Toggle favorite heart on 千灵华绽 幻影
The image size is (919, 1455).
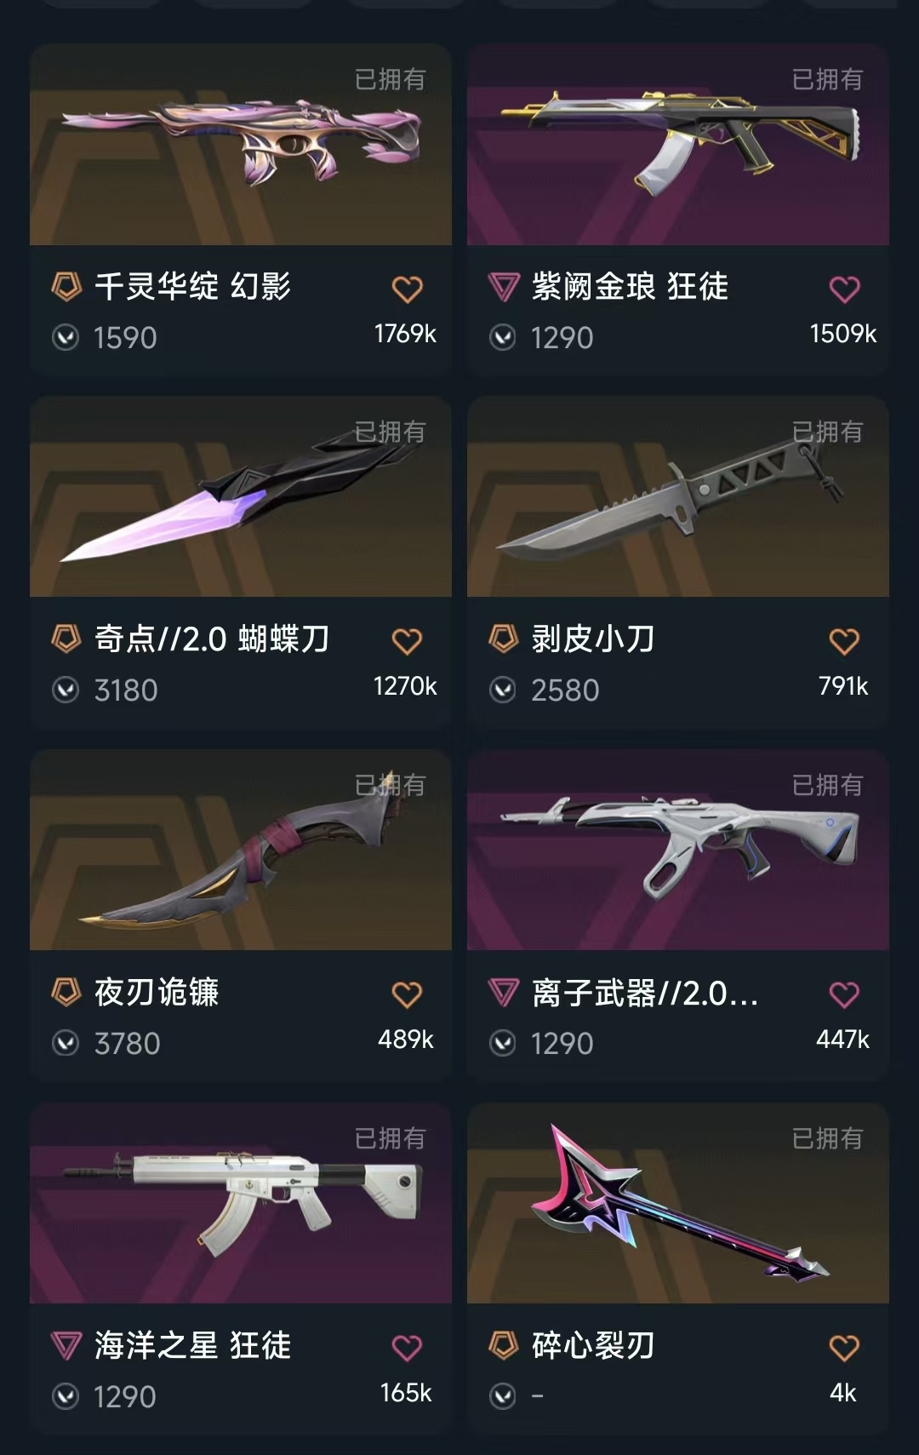coord(407,289)
